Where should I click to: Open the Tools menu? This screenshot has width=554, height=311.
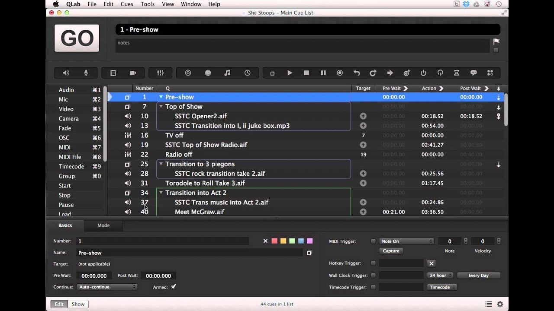pos(148,4)
